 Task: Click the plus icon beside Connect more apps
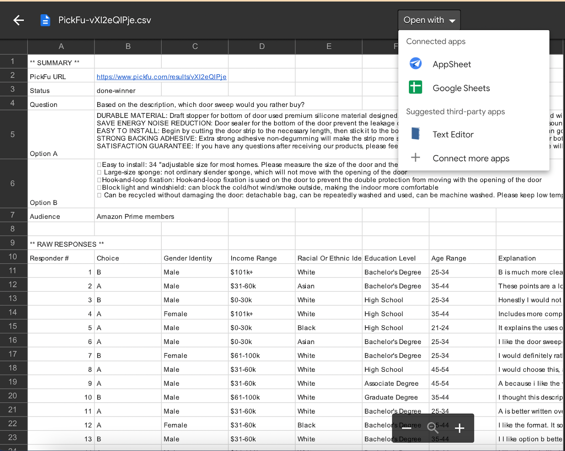416,157
